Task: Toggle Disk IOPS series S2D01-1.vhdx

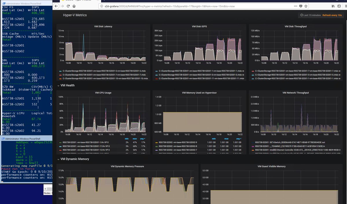Action: point(201,71)
